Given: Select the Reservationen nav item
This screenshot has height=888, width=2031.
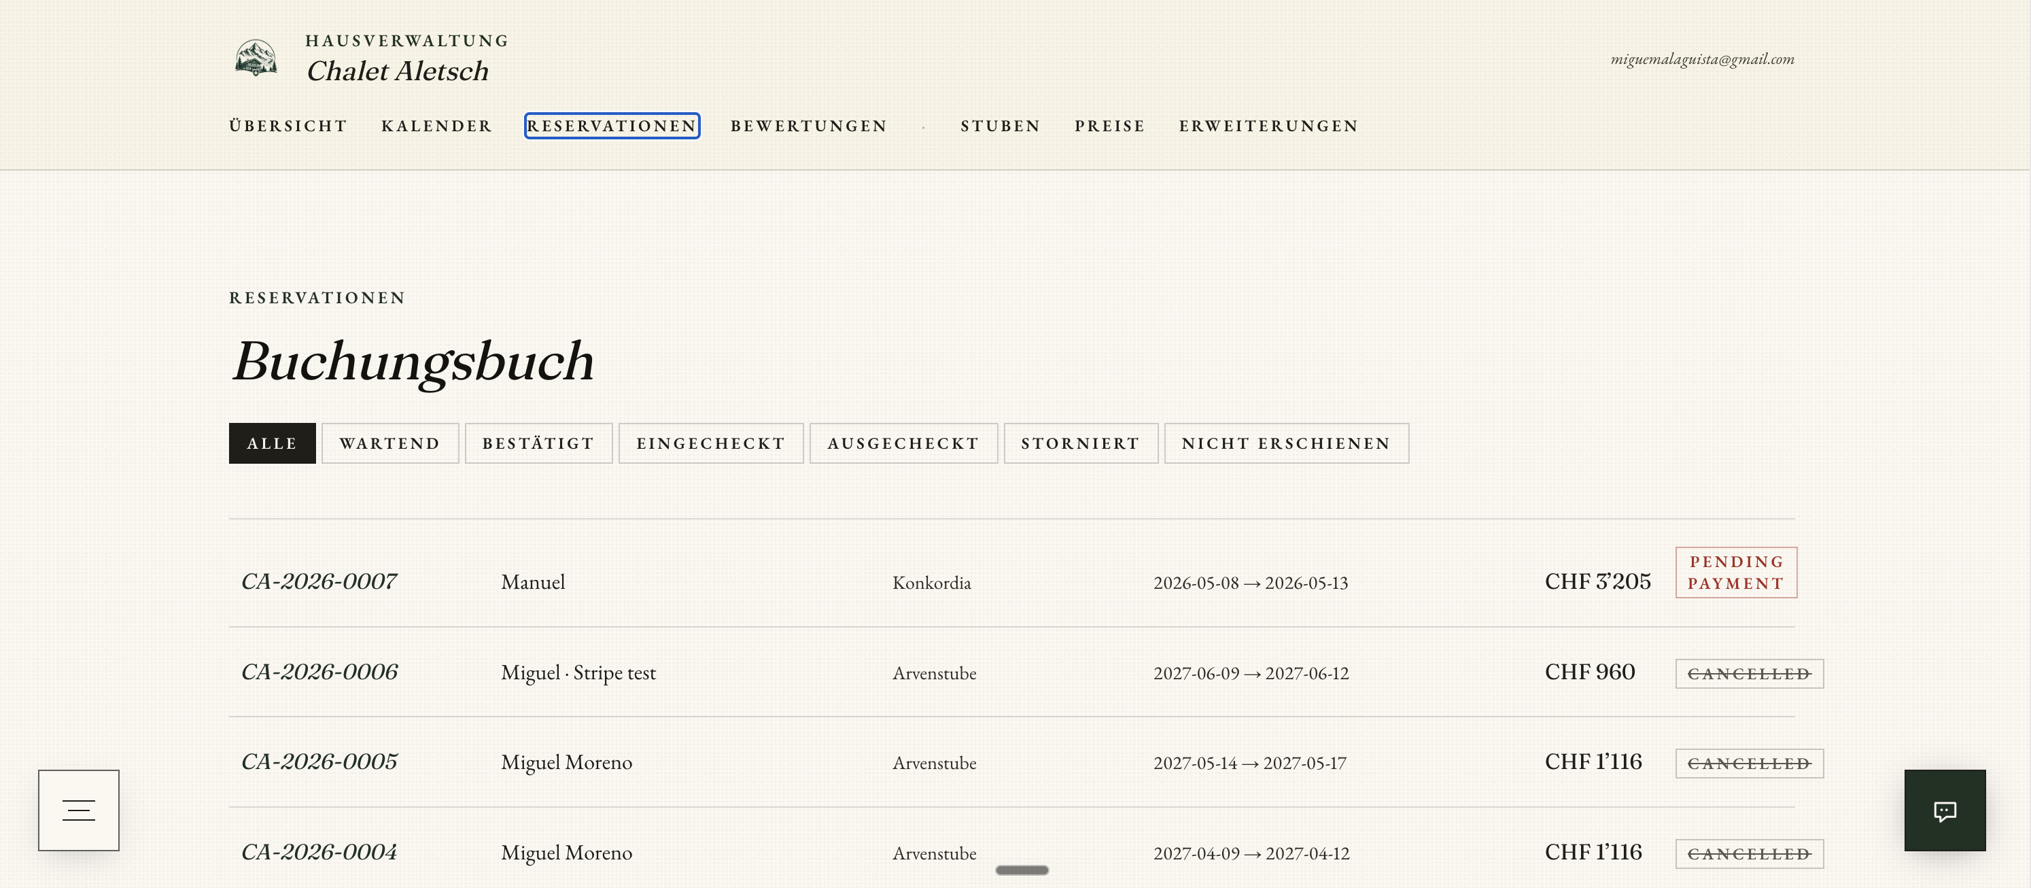Looking at the screenshot, I should tap(612, 126).
